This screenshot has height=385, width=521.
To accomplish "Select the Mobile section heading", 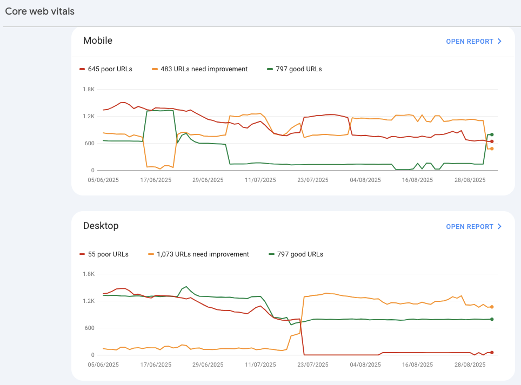I will (x=98, y=40).
